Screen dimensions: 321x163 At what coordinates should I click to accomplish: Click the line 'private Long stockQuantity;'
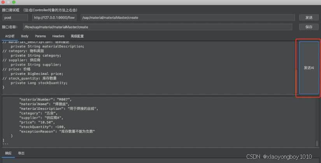[x=39, y=83]
